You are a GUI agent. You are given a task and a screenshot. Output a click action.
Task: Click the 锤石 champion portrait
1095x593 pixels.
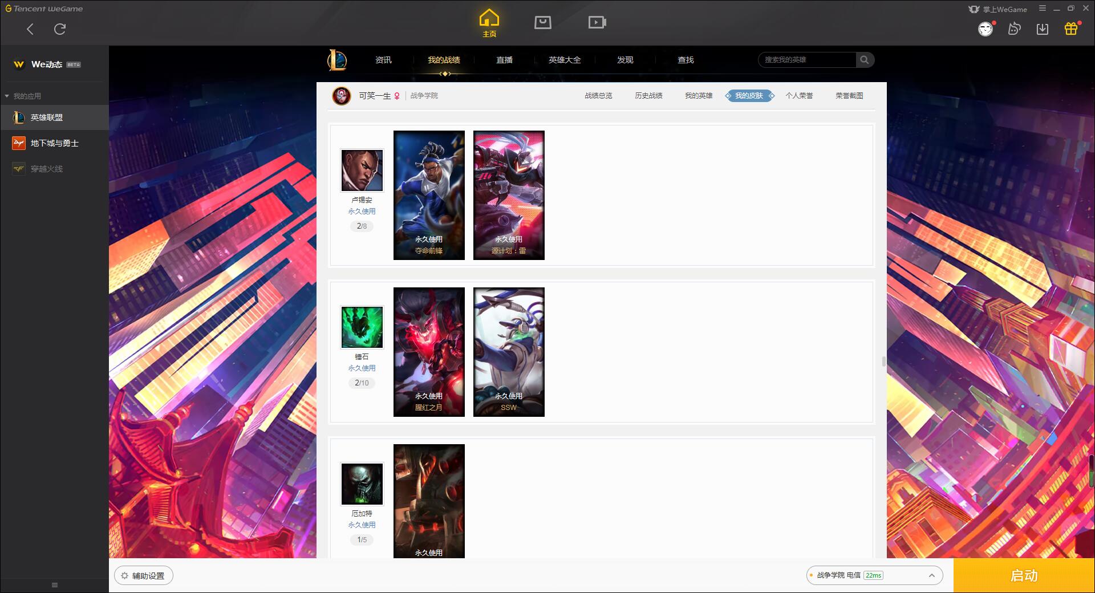pyautogui.click(x=362, y=327)
